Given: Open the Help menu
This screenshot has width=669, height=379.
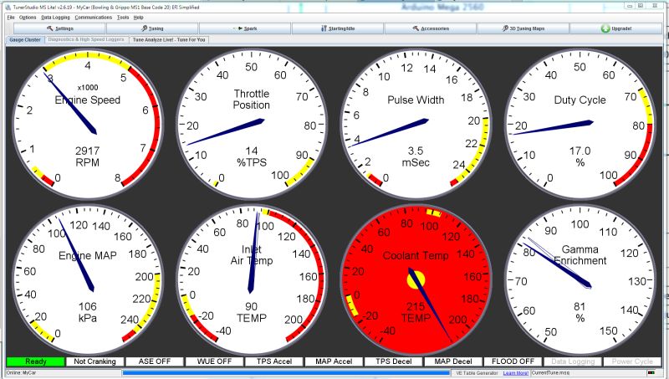Looking at the screenshot, I should 138,18.
